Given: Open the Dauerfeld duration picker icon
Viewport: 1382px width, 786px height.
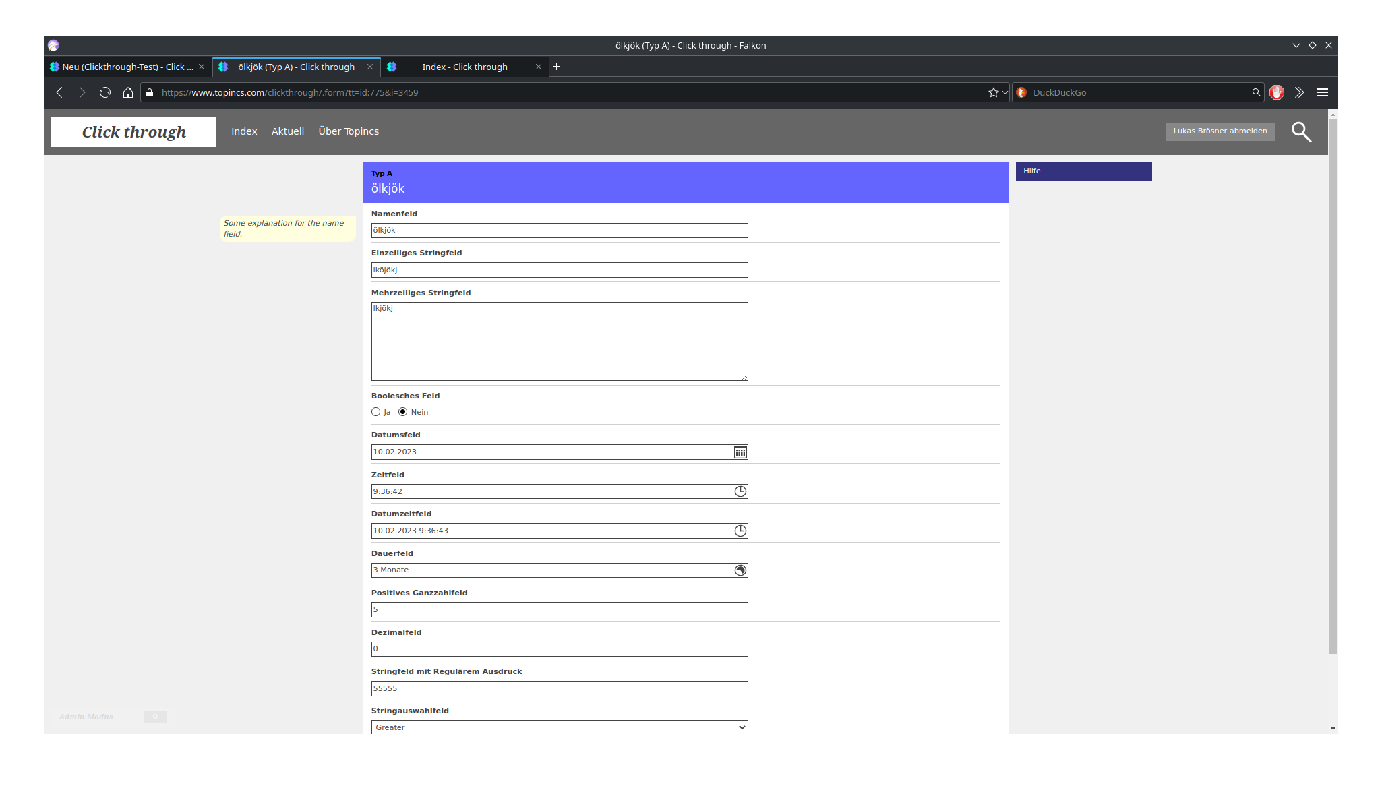Looking at the screenshot, I should 740,570.
